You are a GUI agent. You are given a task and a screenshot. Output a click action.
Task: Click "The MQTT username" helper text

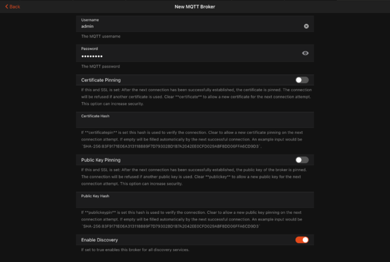99,36
